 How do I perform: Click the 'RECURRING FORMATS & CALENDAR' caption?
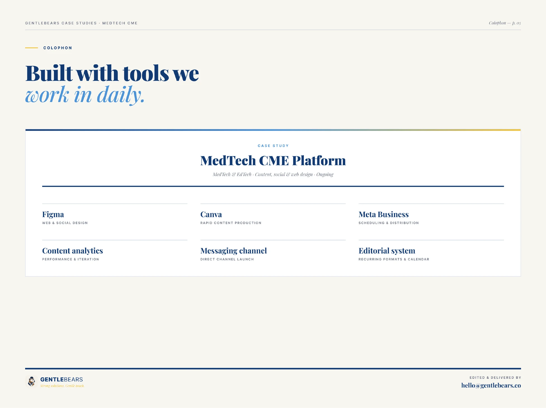[x=394, y=259]
